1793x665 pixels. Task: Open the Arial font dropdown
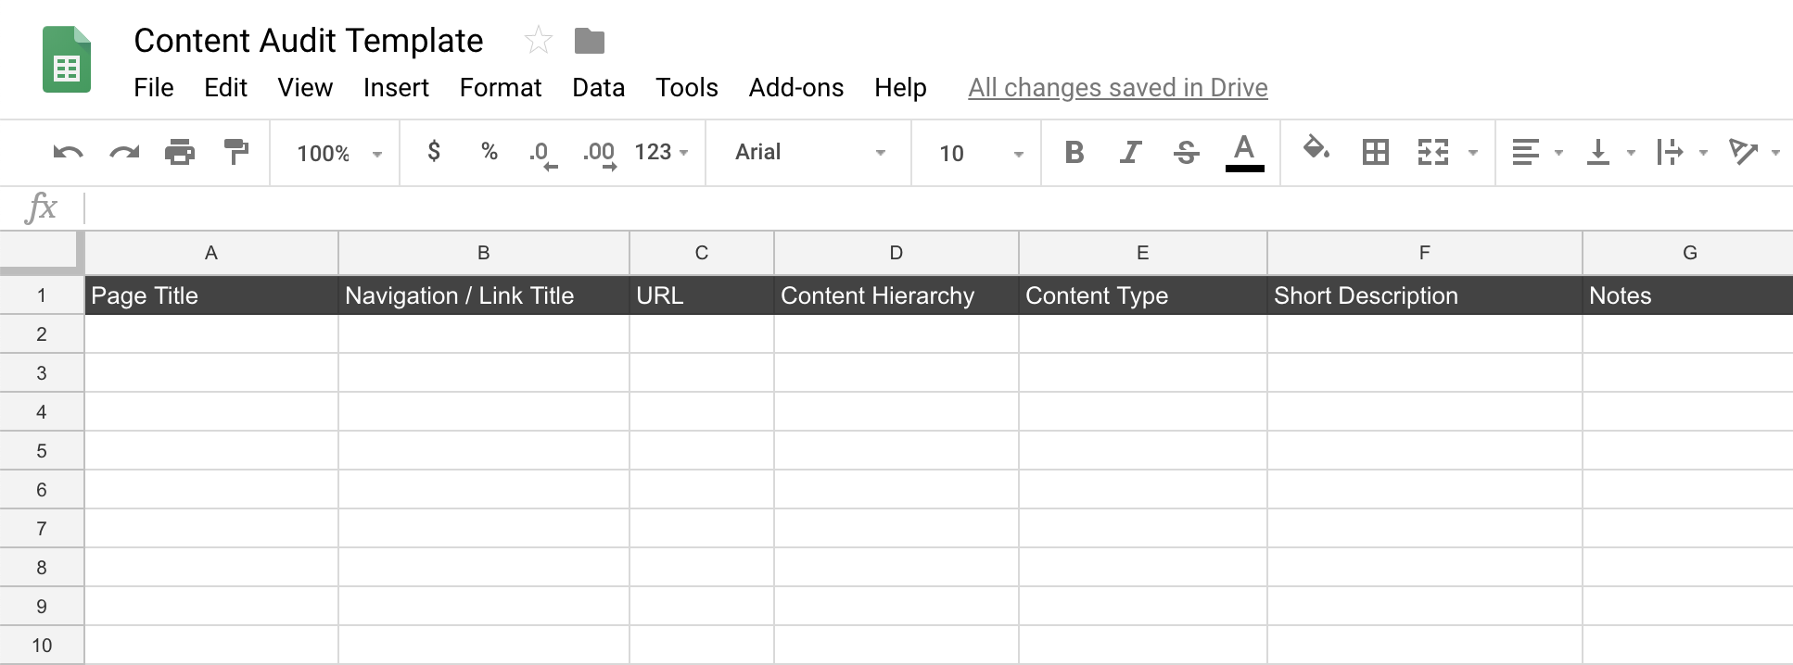pyautogui.click(x=809, y=153)
